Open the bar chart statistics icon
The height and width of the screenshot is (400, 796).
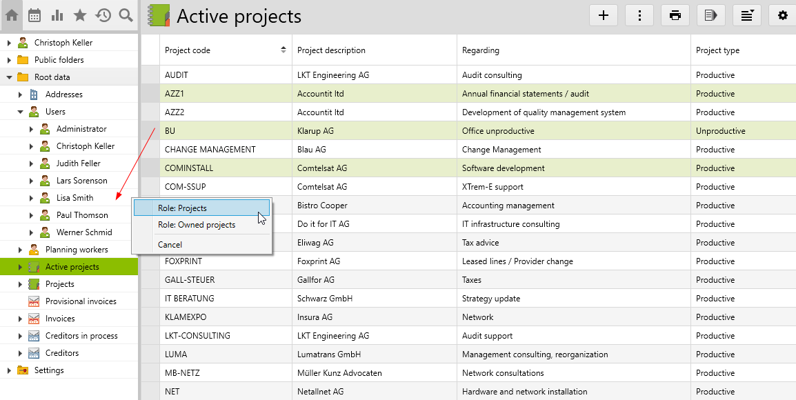click(x=57, y=15)
